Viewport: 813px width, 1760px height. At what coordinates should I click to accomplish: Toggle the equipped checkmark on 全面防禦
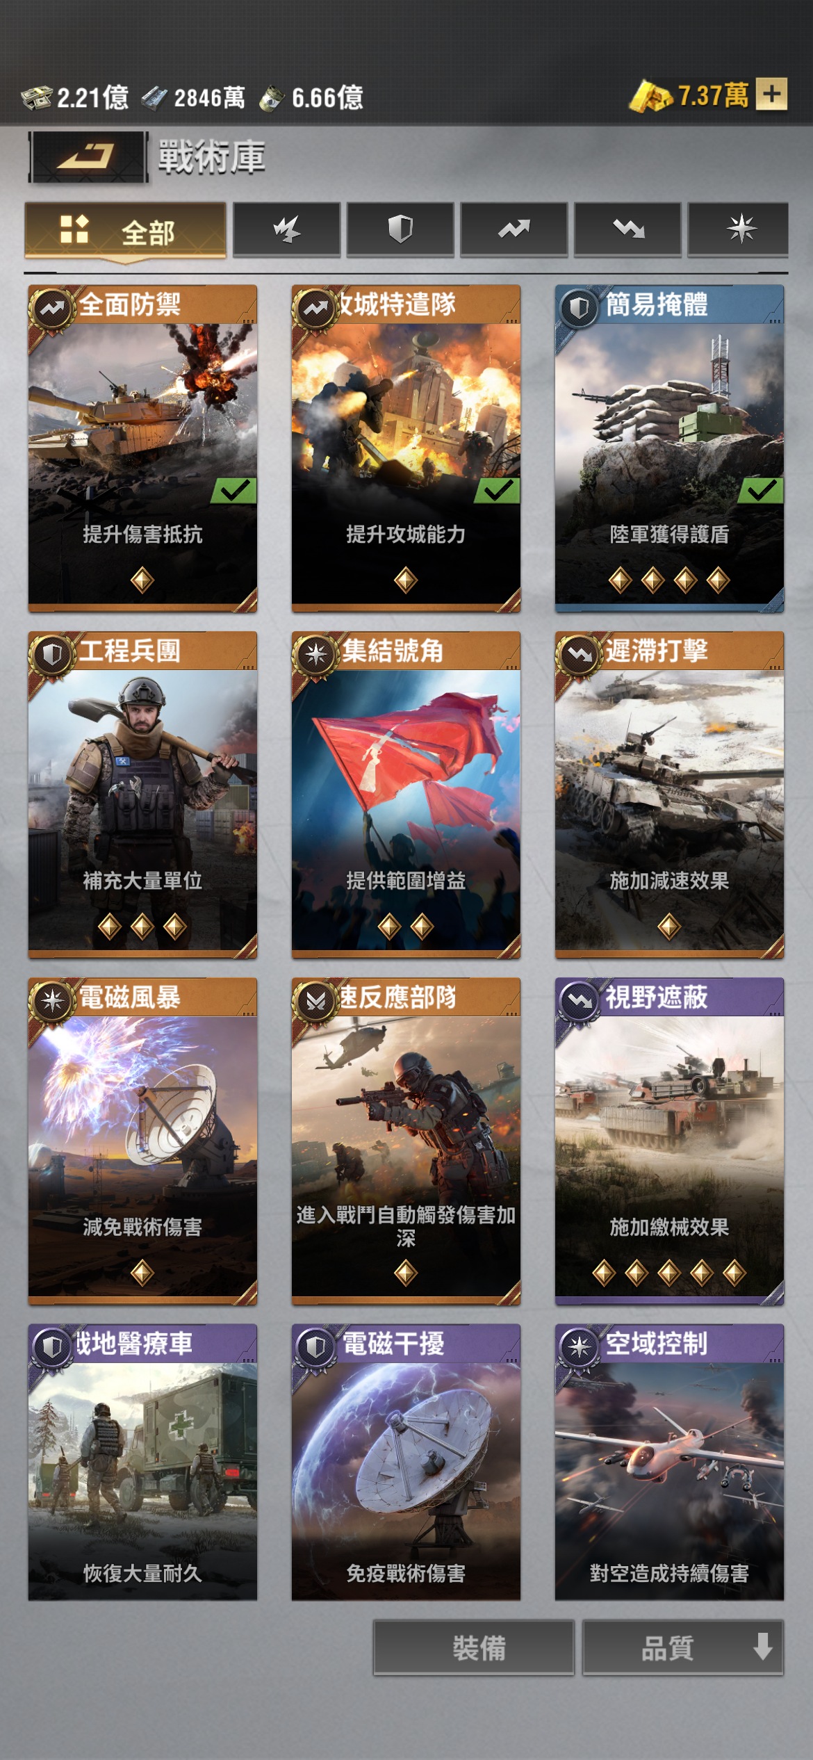[x=234, y=491]
